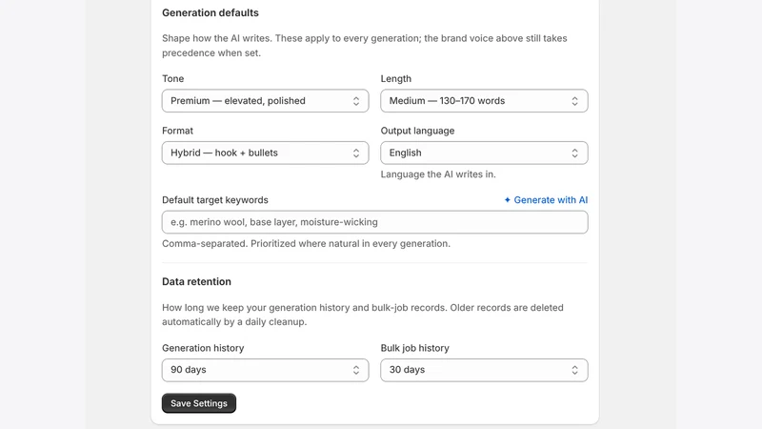The height and width of the screenshot is (429, 762).
Task: Open the Tone dropdown
Action: tap(266, 101)
